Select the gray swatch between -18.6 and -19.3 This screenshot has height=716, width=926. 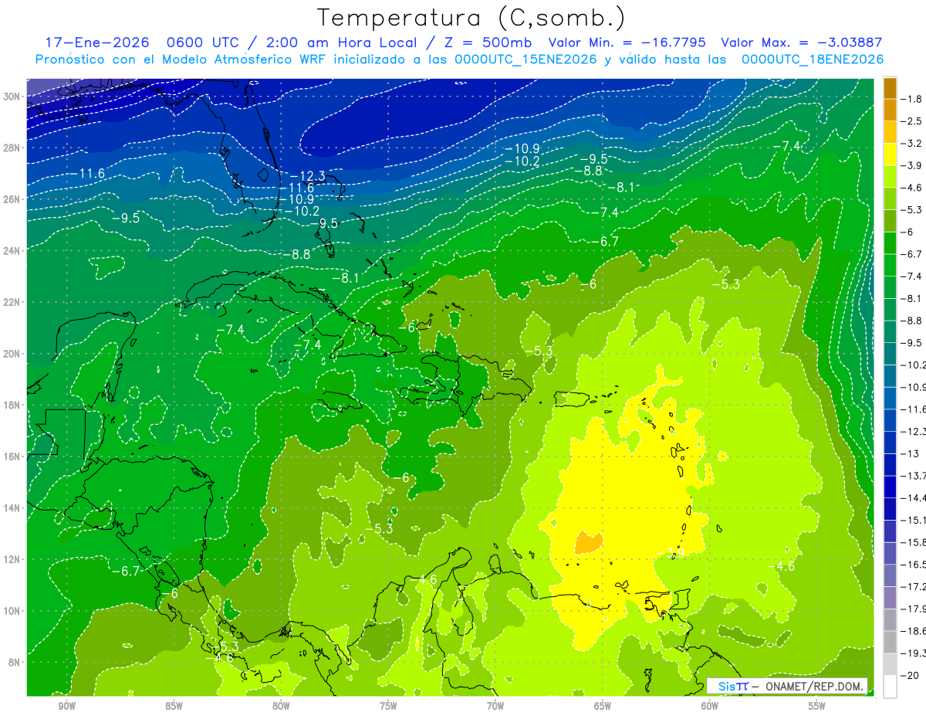click(x=890, y=642)
